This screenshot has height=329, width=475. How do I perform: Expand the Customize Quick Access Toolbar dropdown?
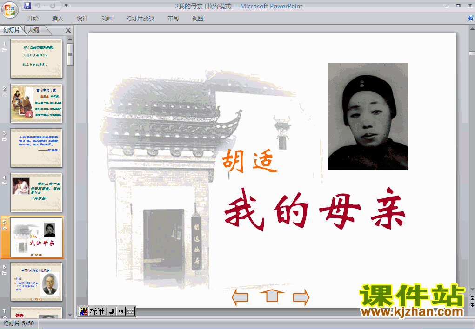[66, 6]
